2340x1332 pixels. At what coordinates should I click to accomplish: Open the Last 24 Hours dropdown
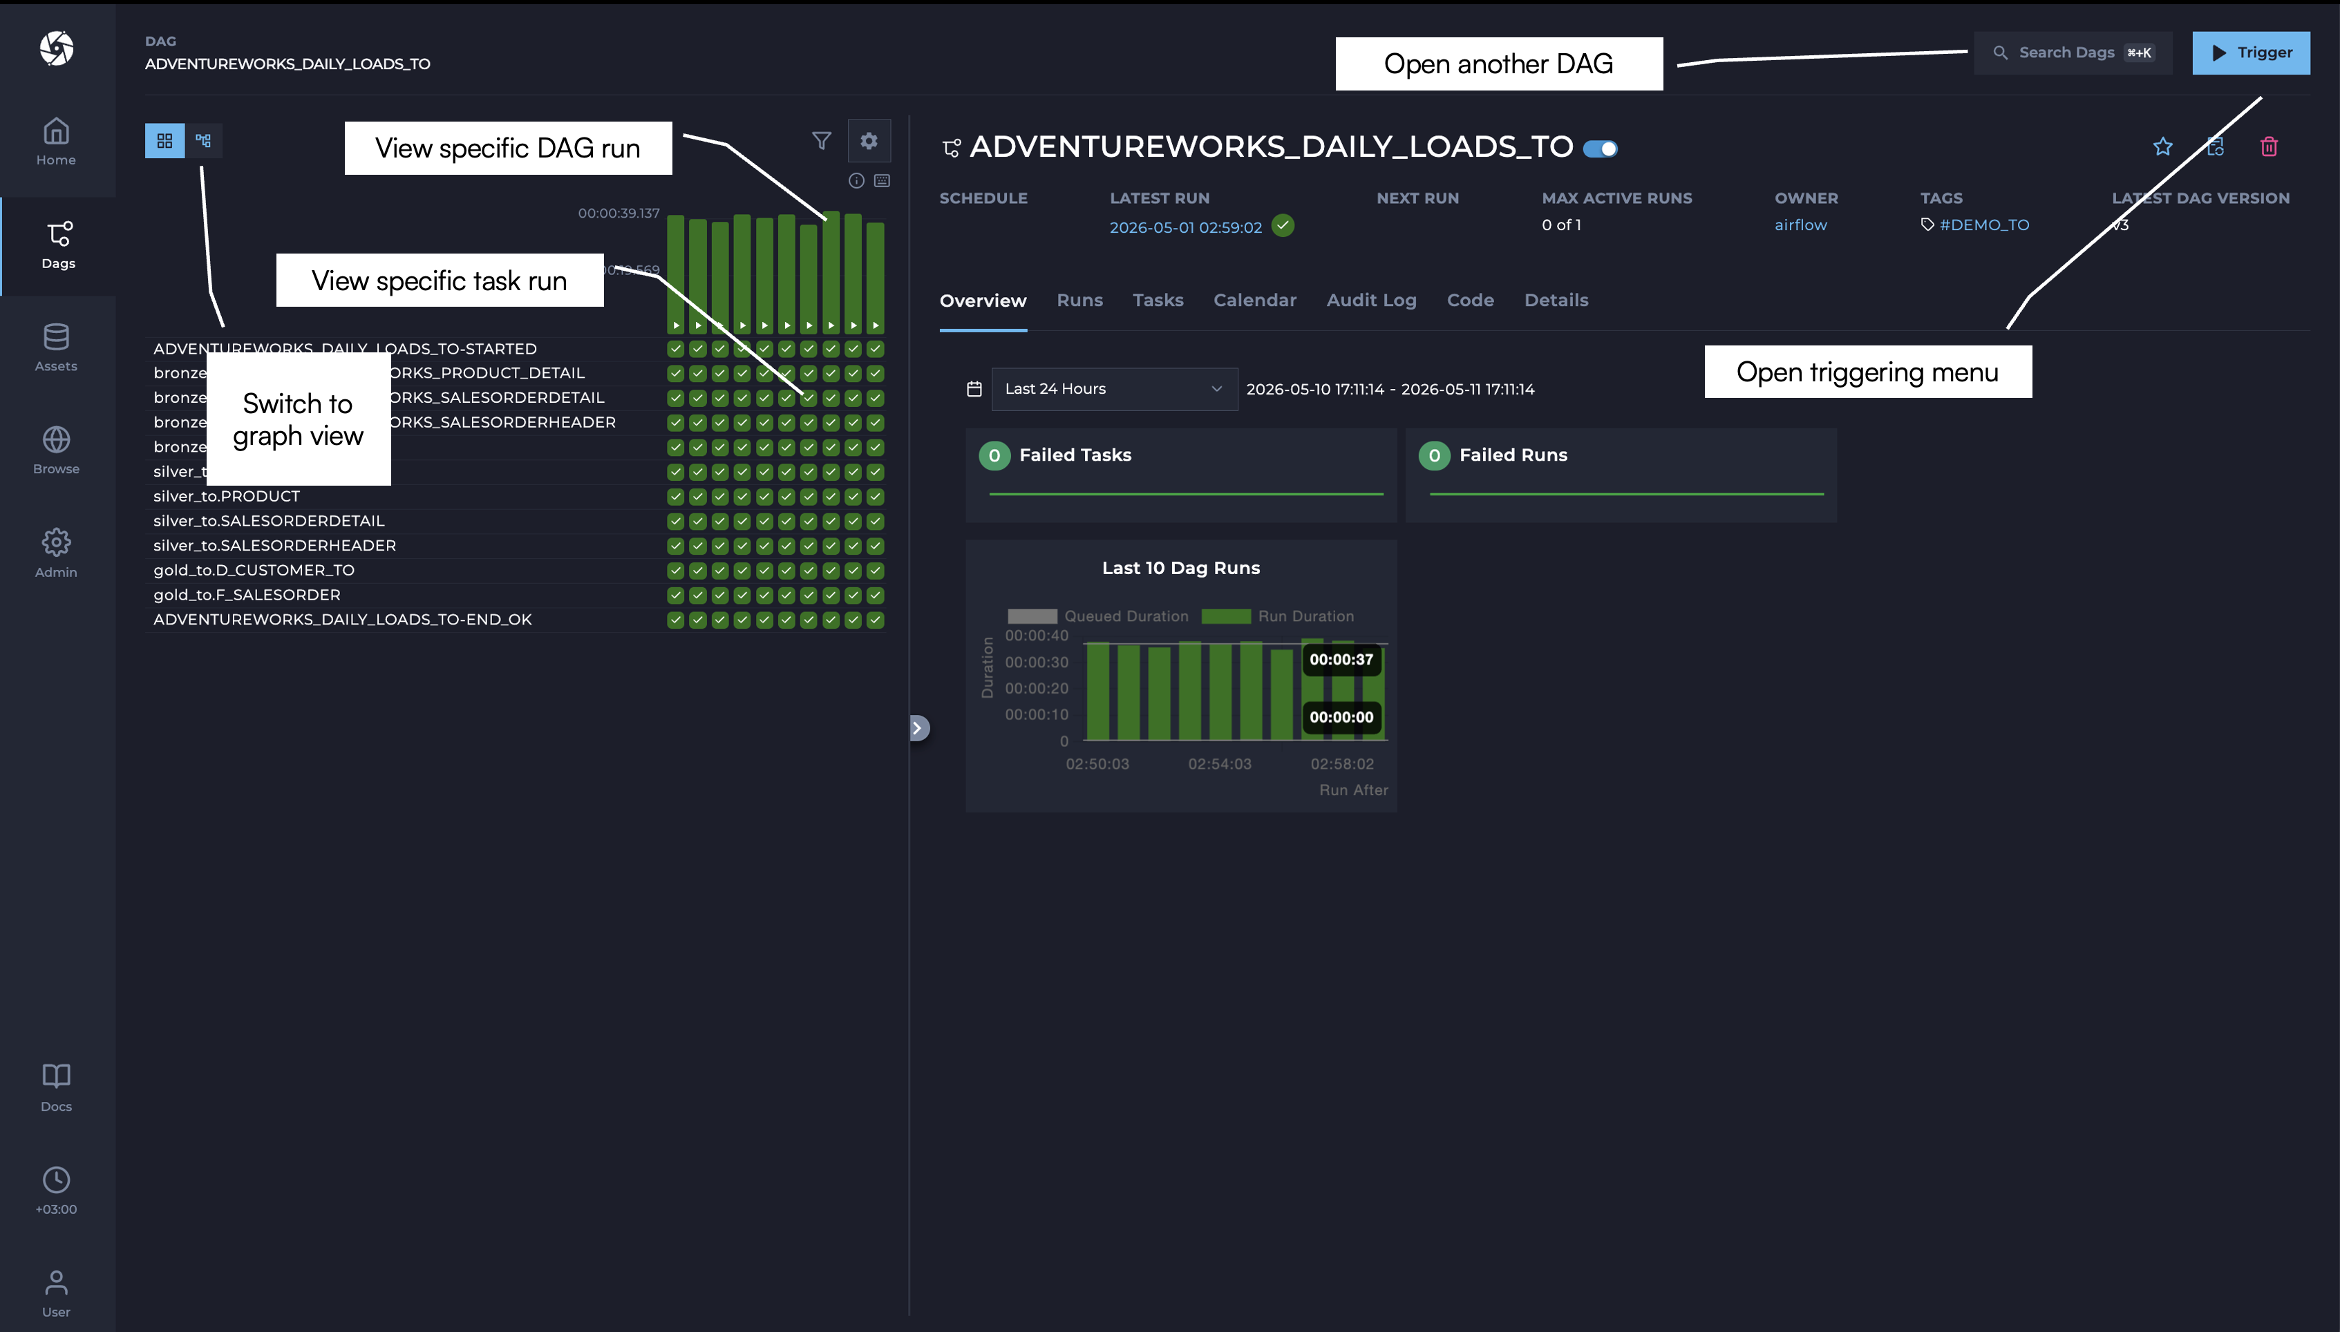click(1114, 389)
